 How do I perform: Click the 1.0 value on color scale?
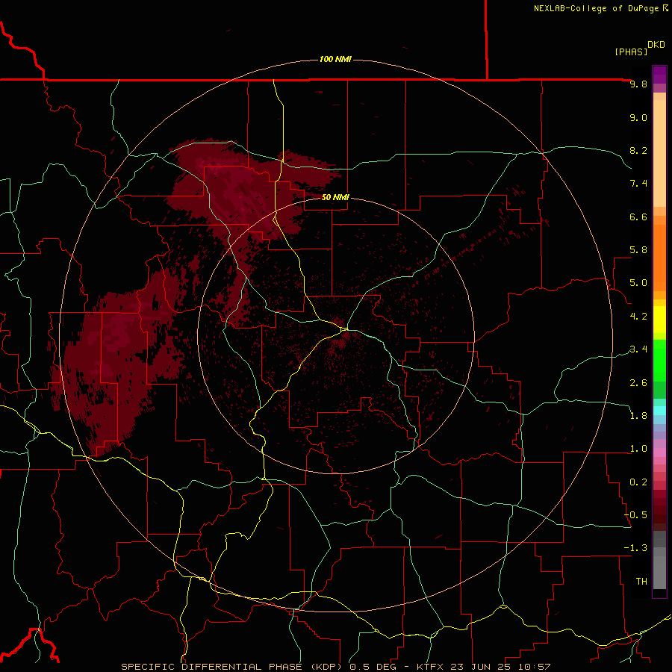[x=638, y=449]
